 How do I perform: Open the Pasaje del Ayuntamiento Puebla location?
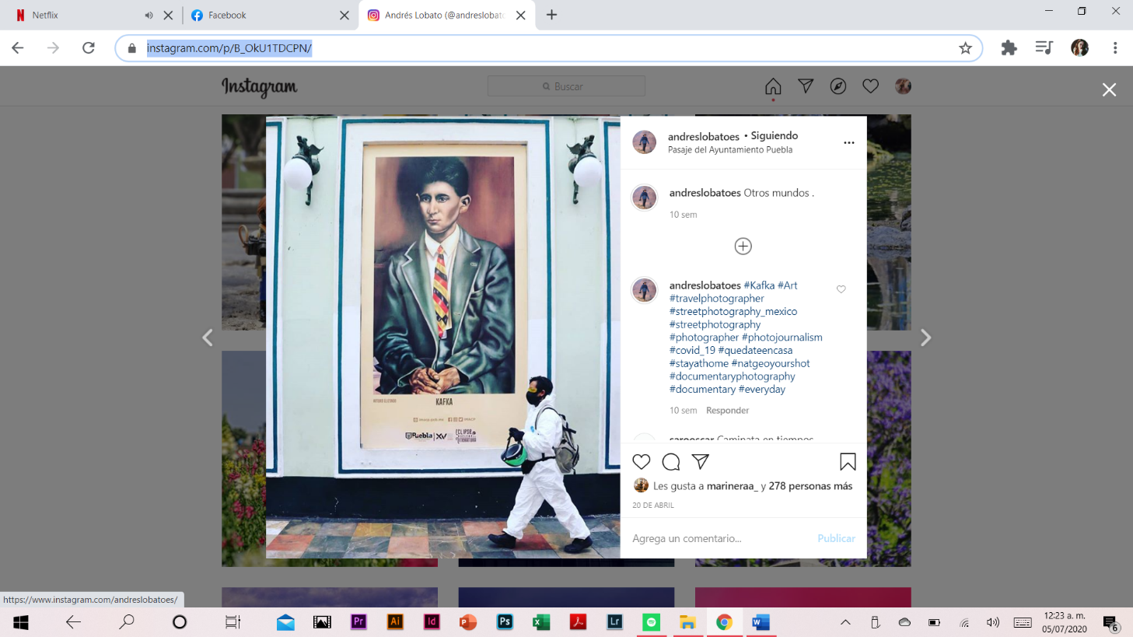(730, 150)
